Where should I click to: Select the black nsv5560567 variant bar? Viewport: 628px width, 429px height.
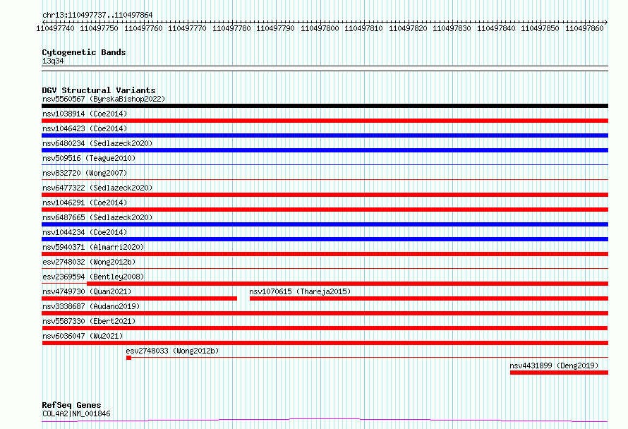(325, 106)
